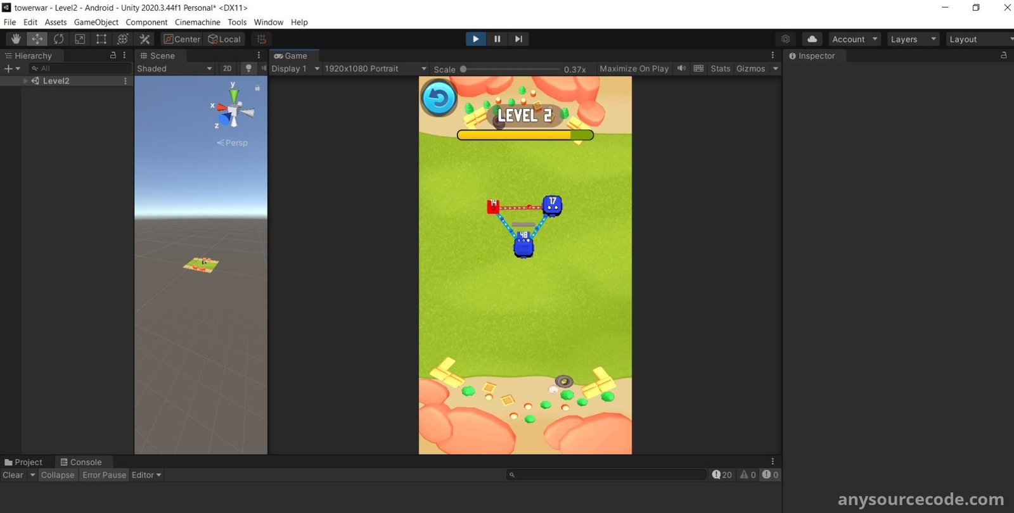The image size is (1014, 513).
Task: Click the Play button
Action: coord(475,39)
